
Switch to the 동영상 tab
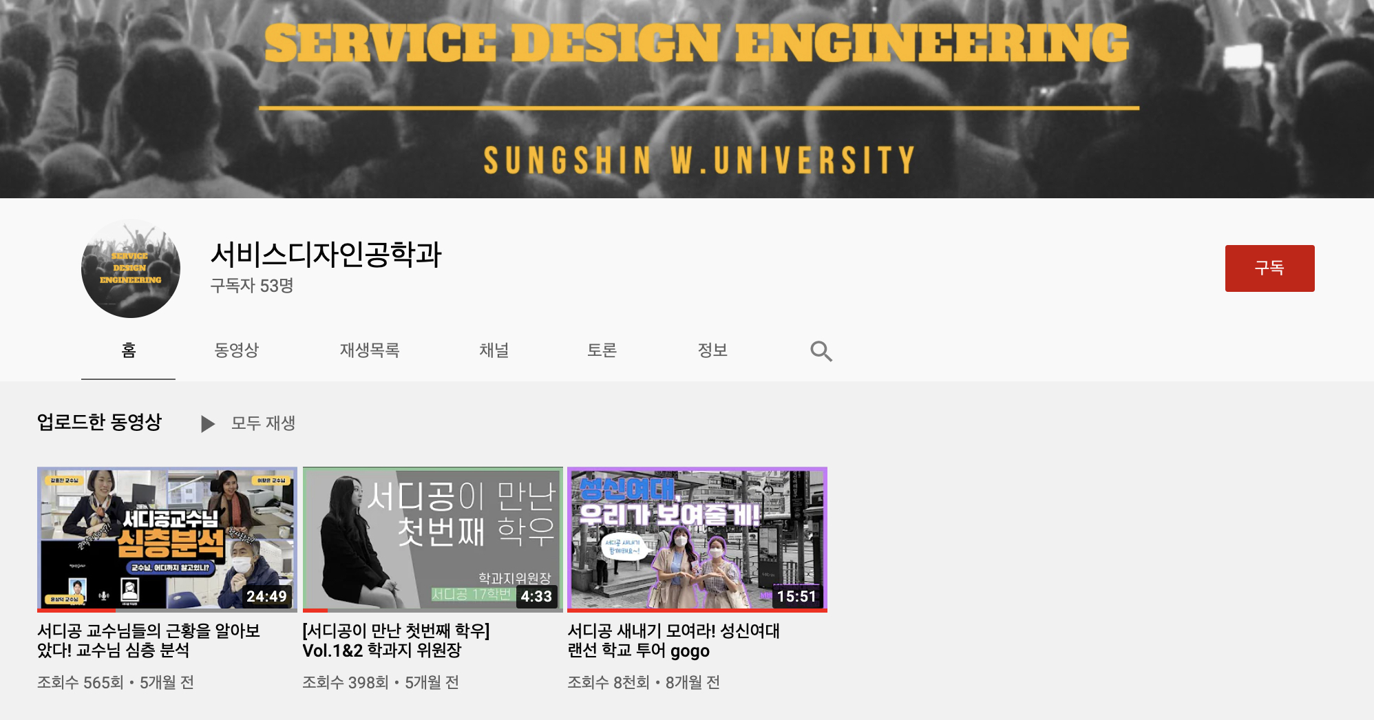click(x=236, y=350)
